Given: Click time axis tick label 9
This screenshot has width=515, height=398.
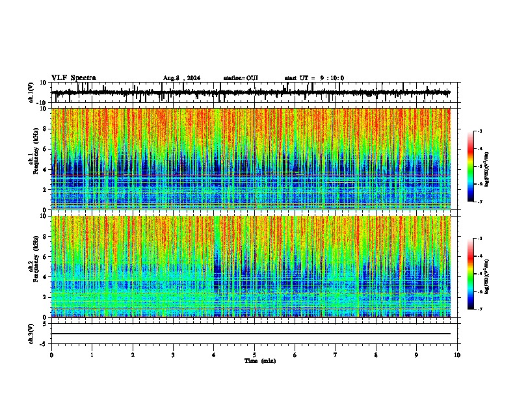Looking at the screenshot, I should click(416, 355).
